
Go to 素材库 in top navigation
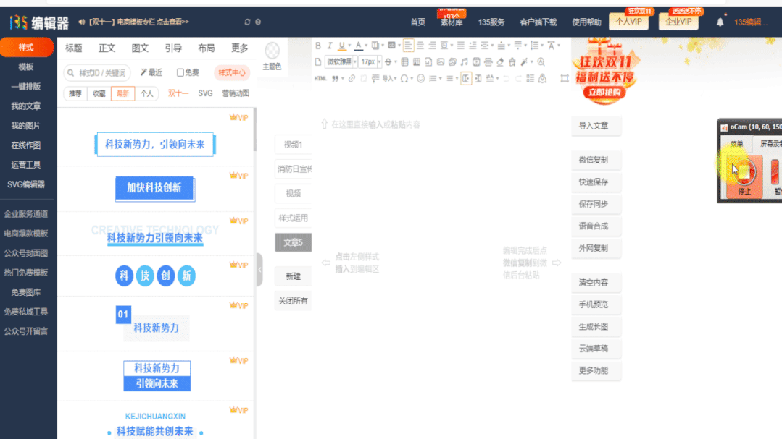tap(452, 22)
